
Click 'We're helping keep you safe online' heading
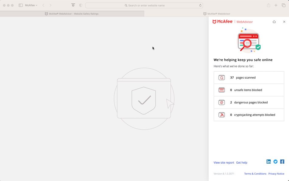coord(243,60)
